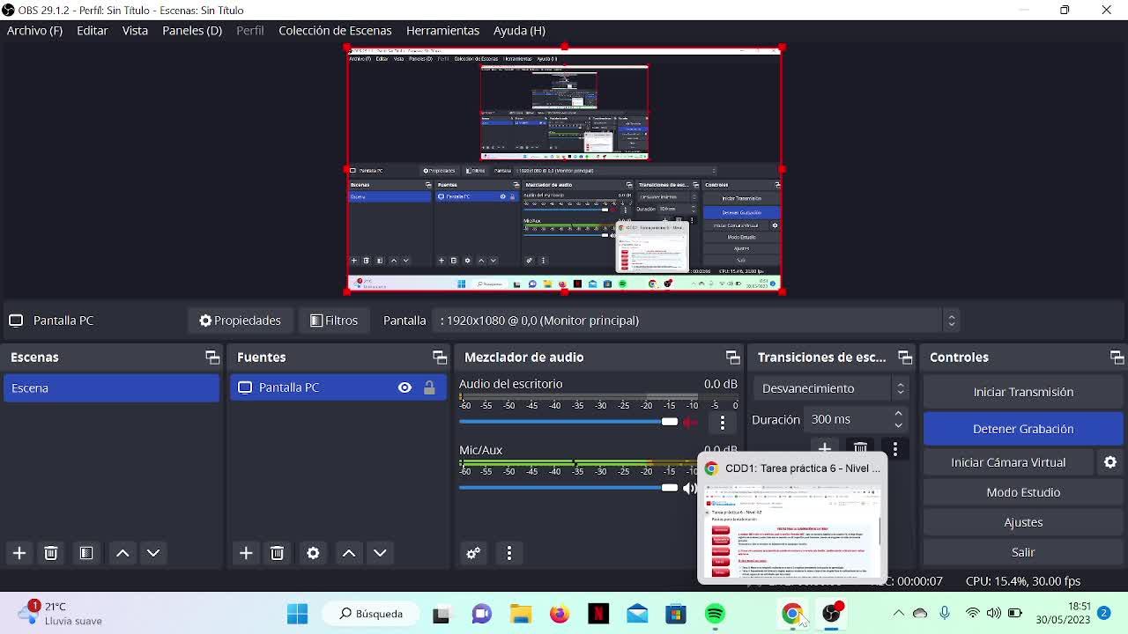
Task: Float the Fuentes dock
Action: click(440, 358)
